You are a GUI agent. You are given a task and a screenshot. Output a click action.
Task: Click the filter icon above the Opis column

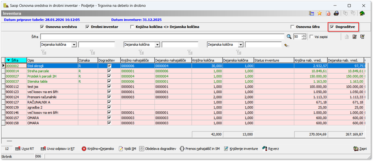tap(43, 52)
